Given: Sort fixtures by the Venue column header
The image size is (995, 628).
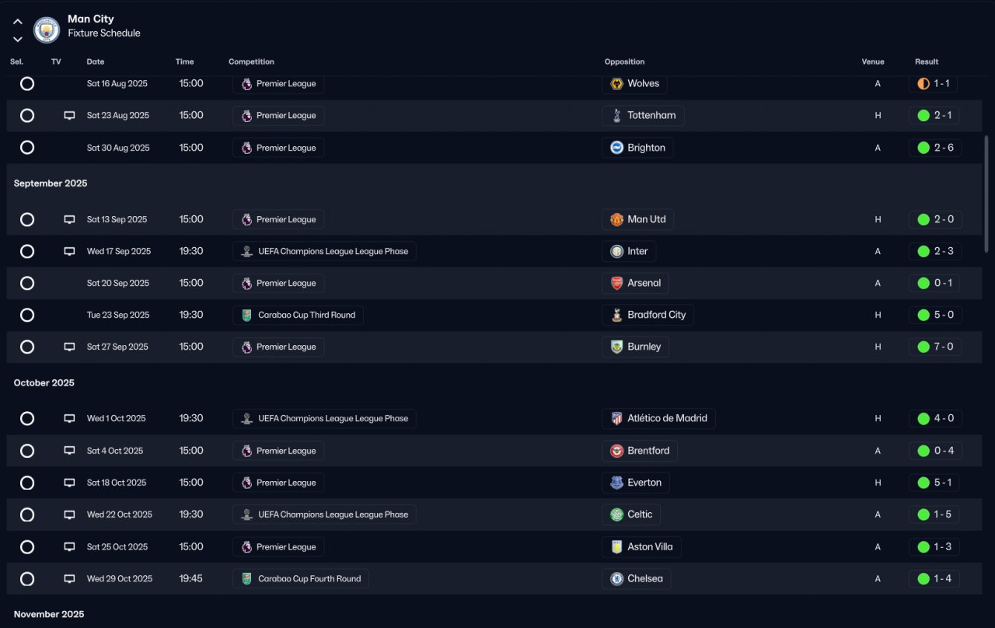Looking at the screenshot, I should [873, 61].
